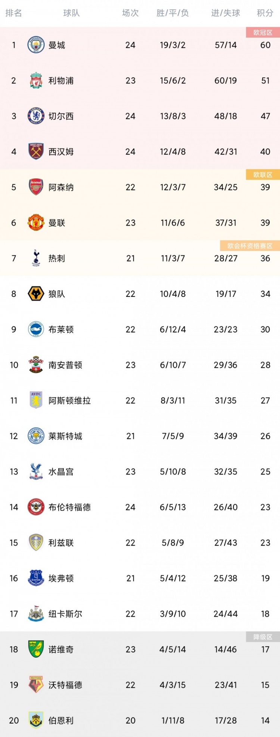Click the 积分 column header
Viewport: 280px width, 737px height.
pos(265,13)
